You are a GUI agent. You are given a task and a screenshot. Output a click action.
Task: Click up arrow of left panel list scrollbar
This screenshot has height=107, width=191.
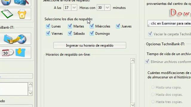30,84
